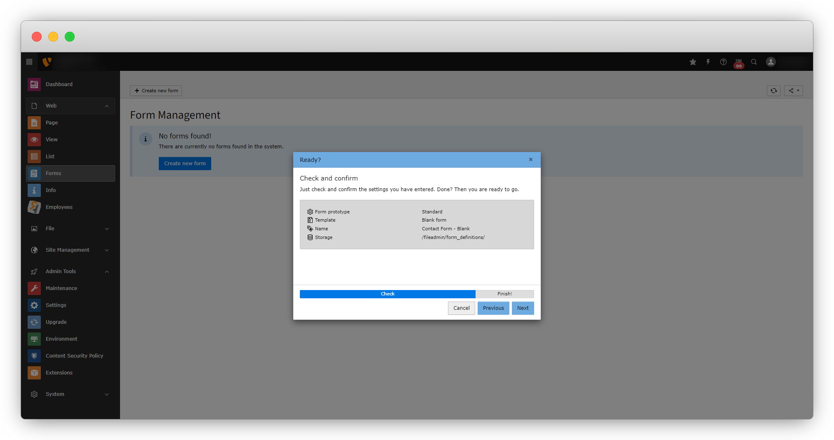The image size is (834, 440).
Task: Click the Next button in wizard
Action: tap(523, 308)
